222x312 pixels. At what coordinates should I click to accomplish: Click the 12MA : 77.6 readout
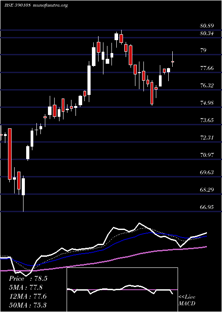click(x=28, y=296)
